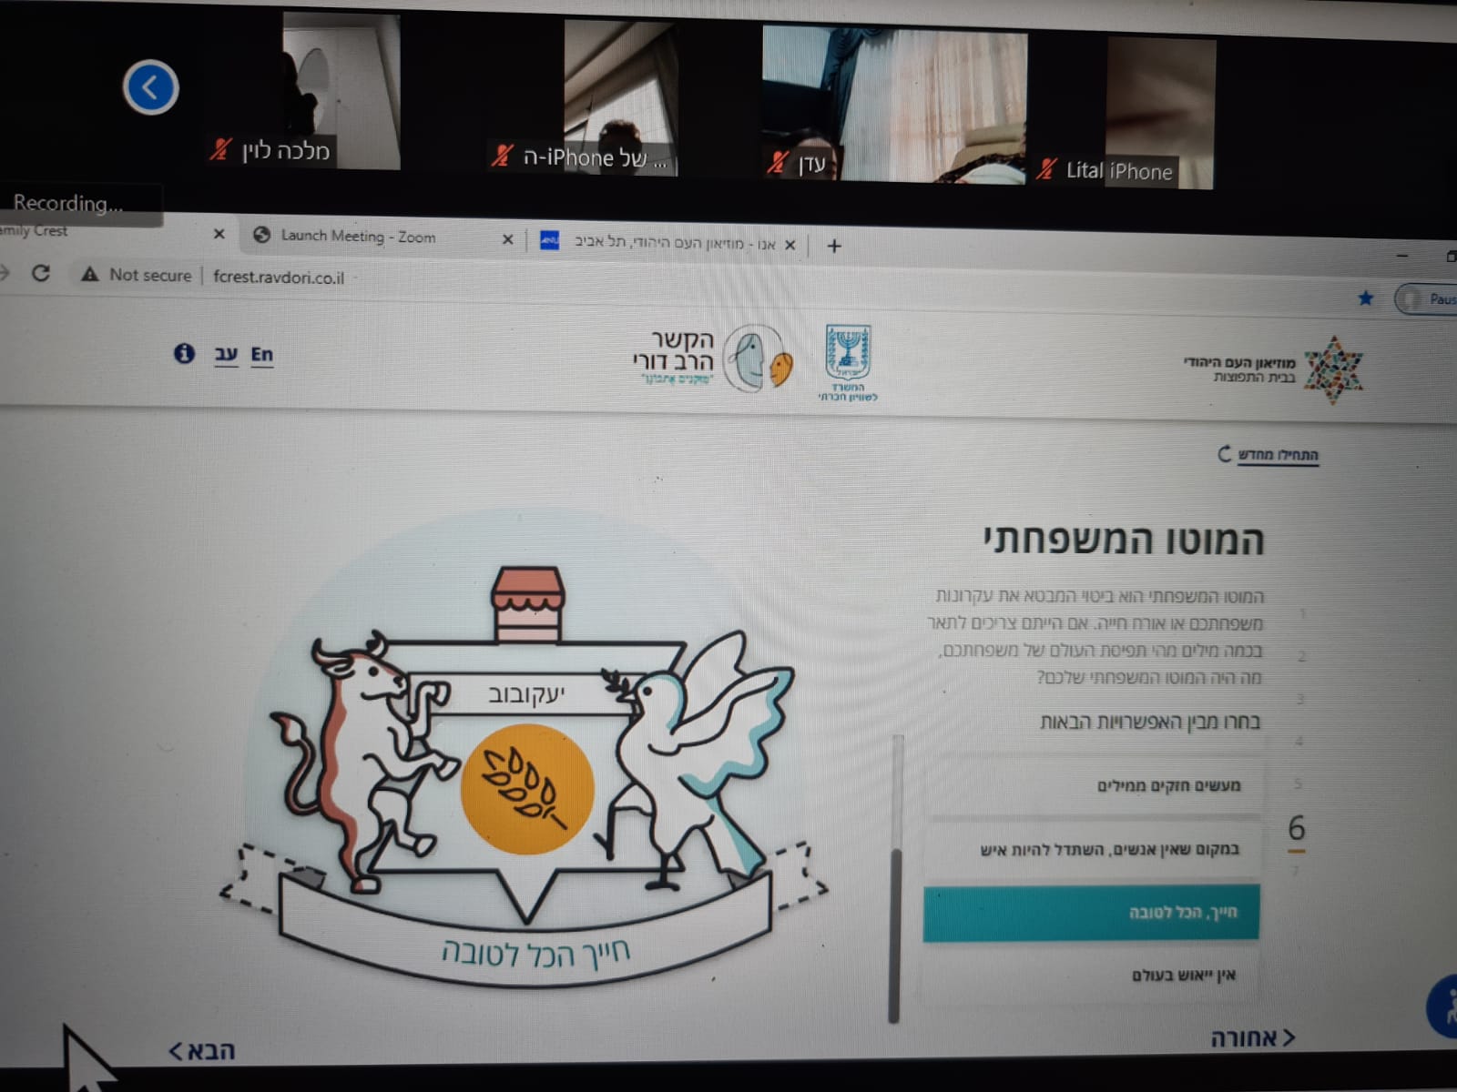Image resolution: width=1457 pixels, height=1092 pixels.
Task: Click the bookmark star icon
Action: click(x=1365, y=298)
